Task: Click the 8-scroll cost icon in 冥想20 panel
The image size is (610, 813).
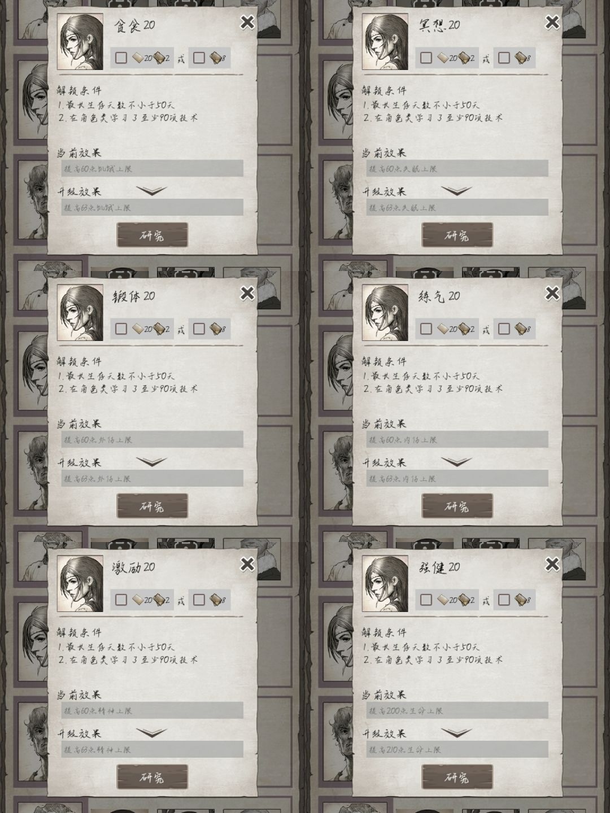Action: (520, 58)
